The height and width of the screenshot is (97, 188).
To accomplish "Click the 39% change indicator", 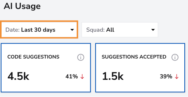I will (x=166, y=76).
